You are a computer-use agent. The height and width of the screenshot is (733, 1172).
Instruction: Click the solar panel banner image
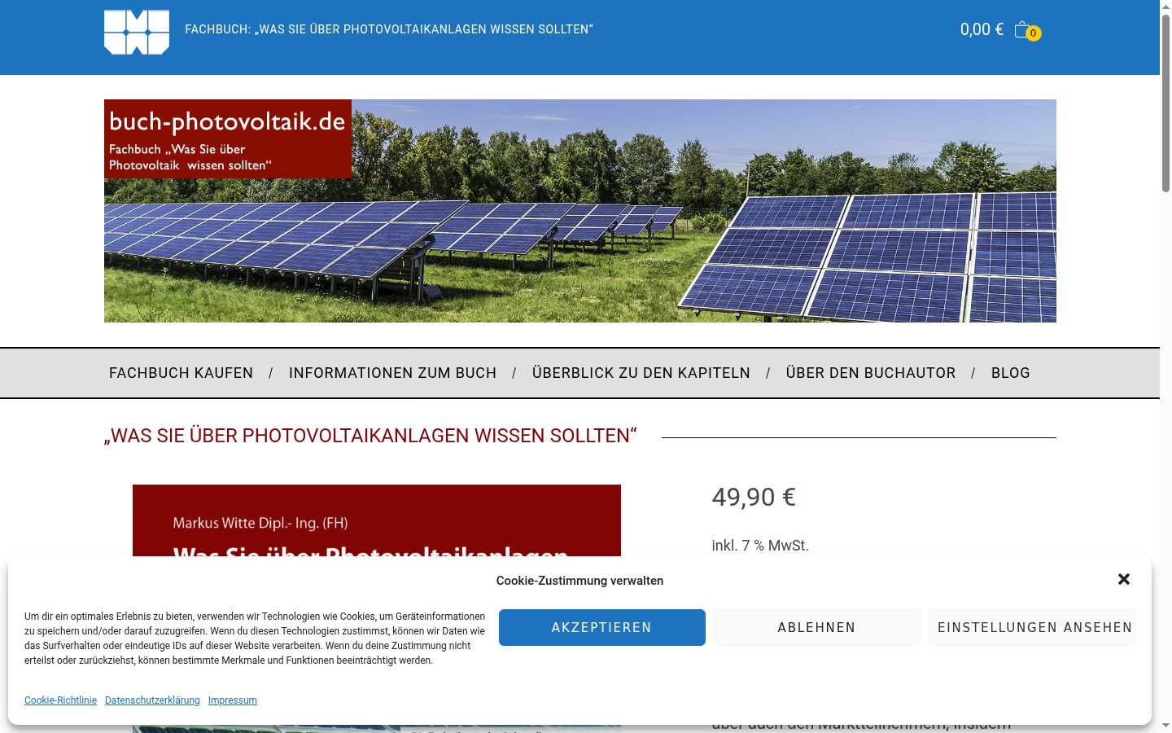tap(580, 211)
